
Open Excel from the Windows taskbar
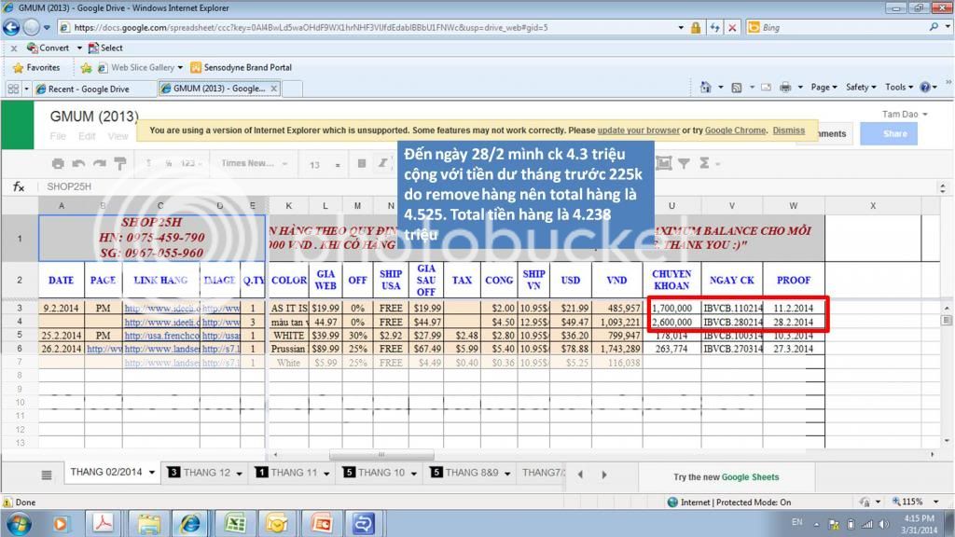(x=235, y=523)
